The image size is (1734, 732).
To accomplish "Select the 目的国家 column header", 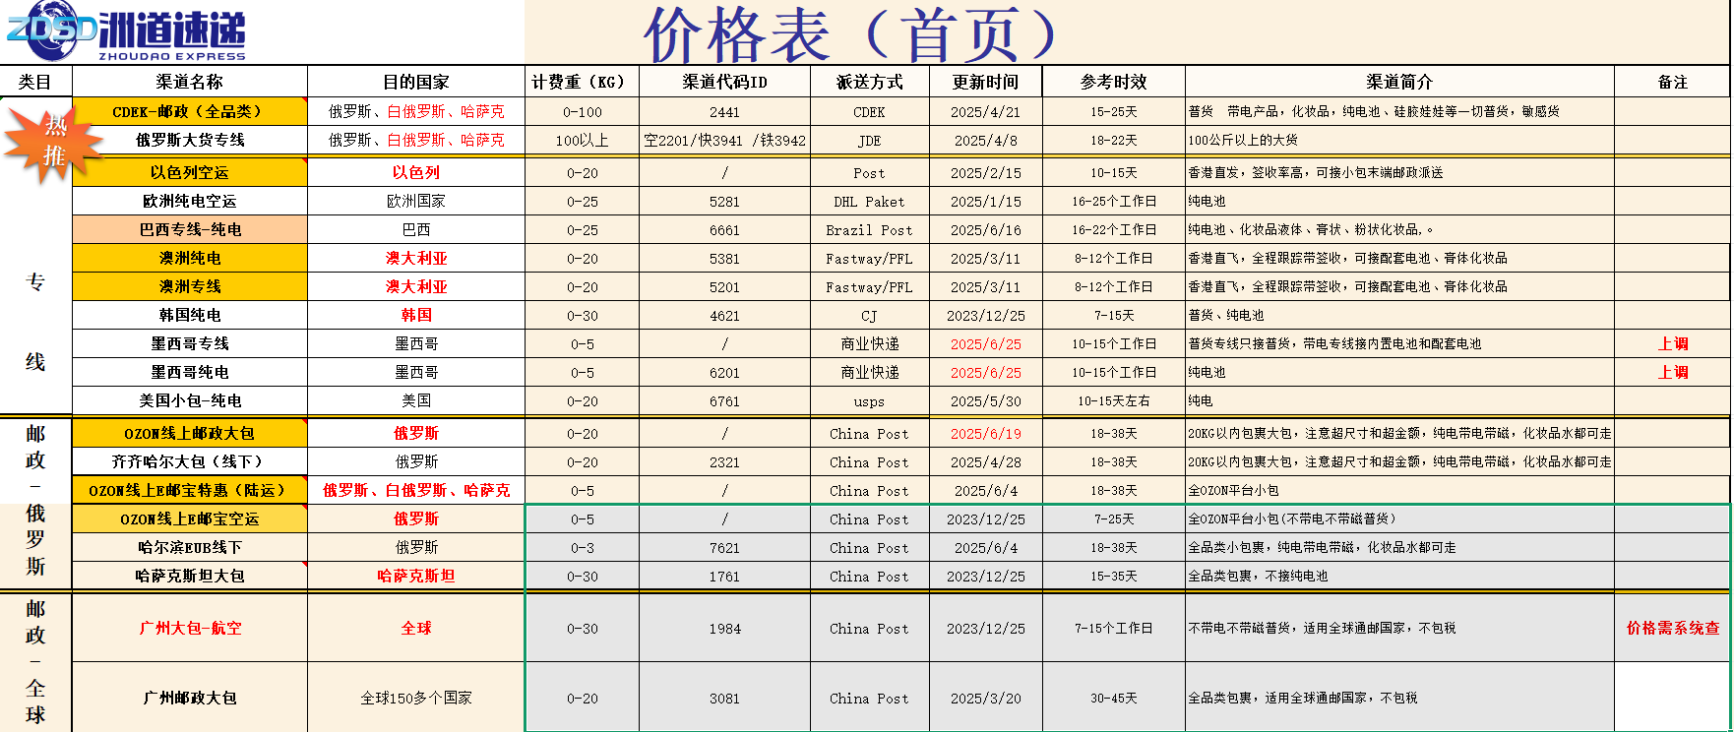I will 416,82.
